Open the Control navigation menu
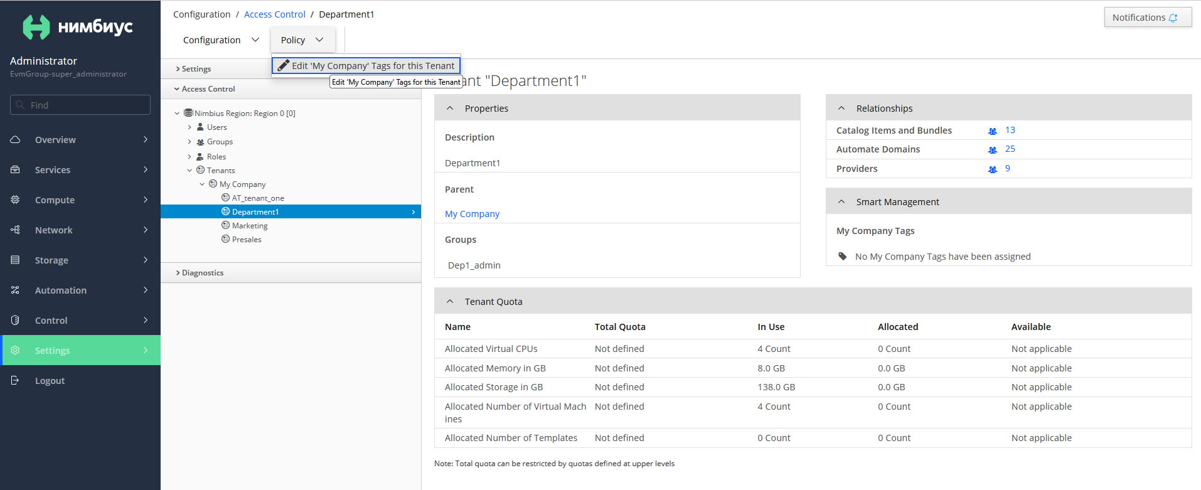Image resolution: width=1201 pixels, height=490 pixels. click(x=80, y=320)
